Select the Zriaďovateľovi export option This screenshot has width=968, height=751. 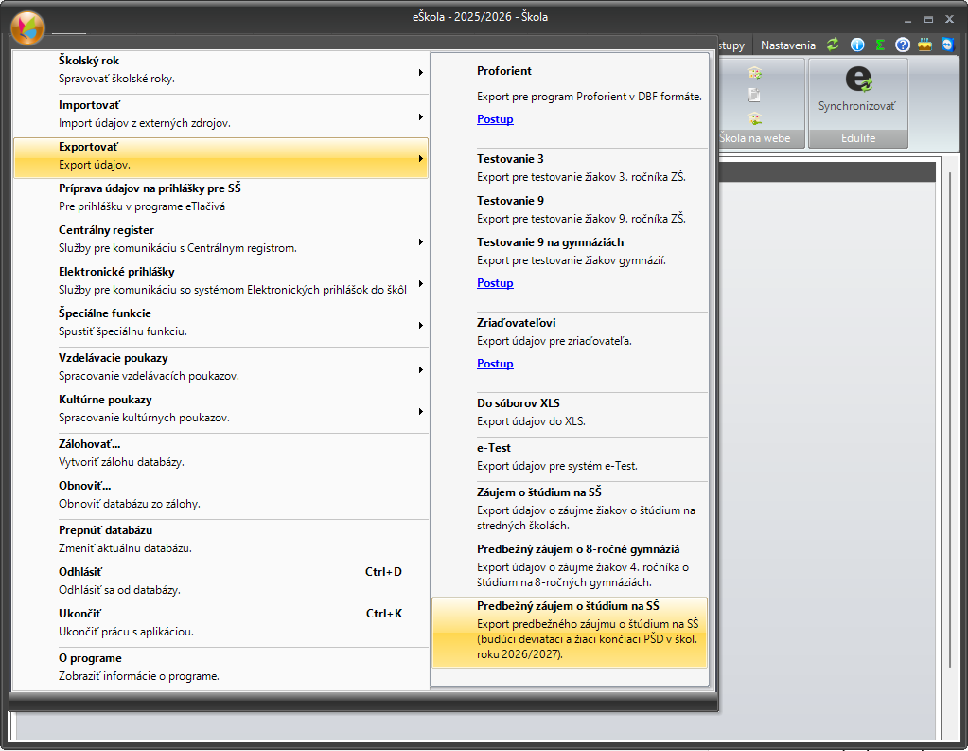pos(570,331)
